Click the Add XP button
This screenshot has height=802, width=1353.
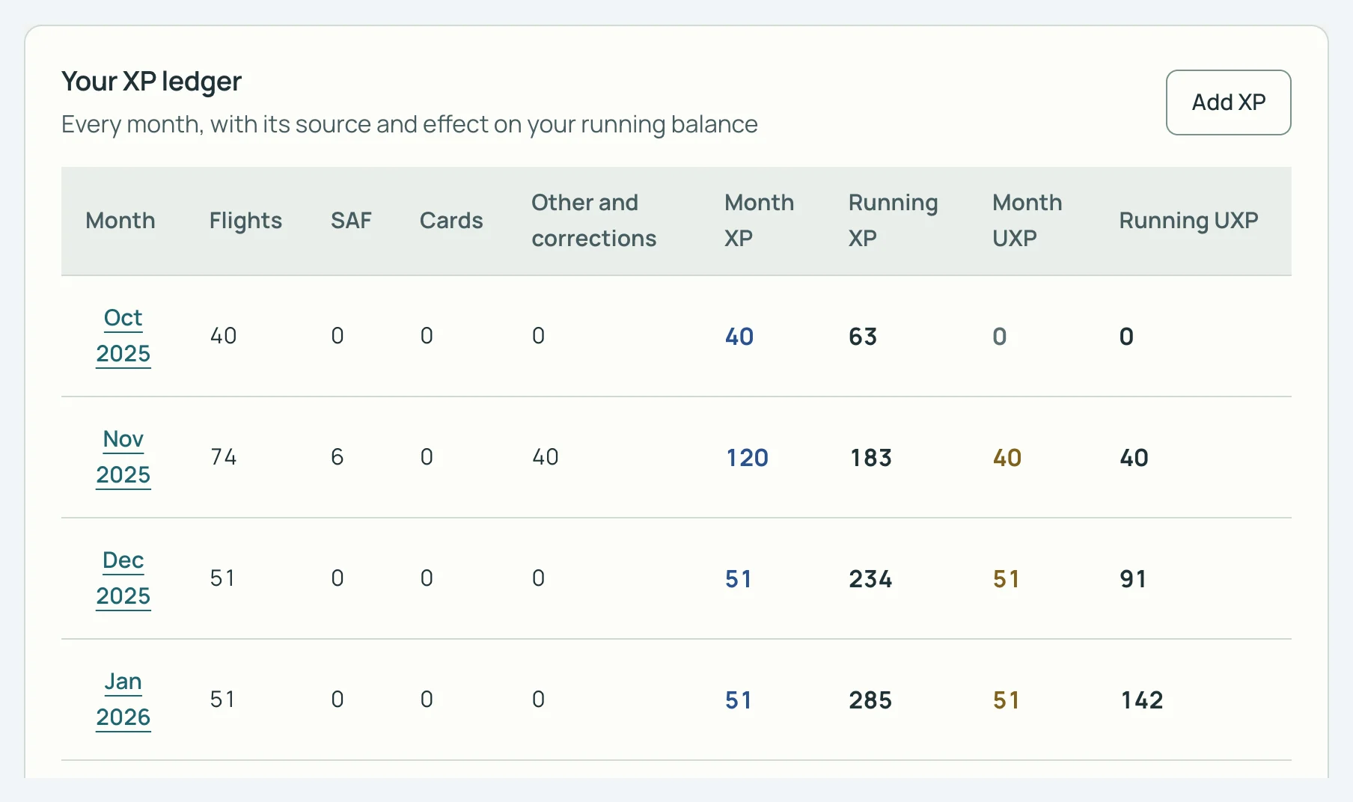(x=1228, y=102)
